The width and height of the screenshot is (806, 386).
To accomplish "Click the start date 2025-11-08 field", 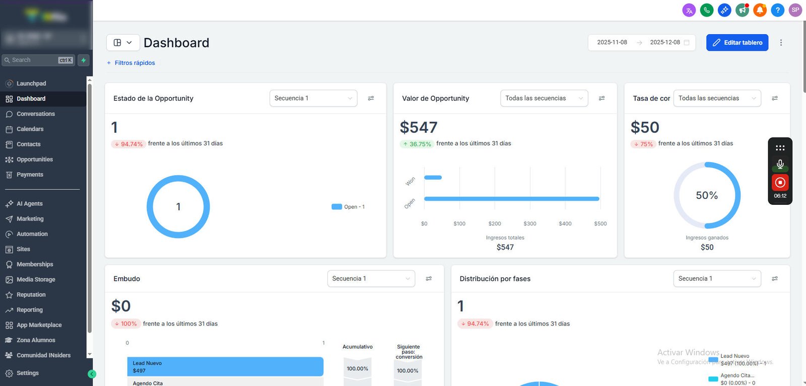I will (x=612, y=43).
